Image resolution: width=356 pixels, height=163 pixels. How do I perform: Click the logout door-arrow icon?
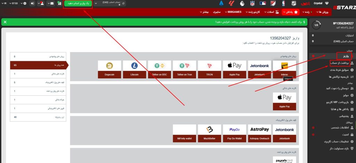coord(33,3)
